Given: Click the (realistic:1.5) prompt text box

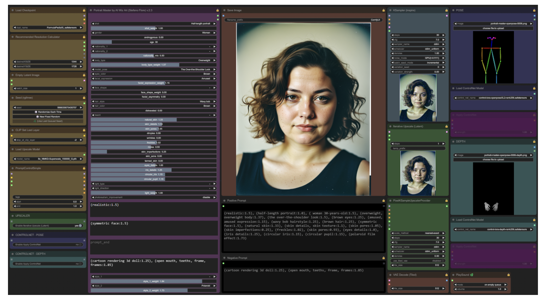Looking at the screenshot, I should 154,209.
